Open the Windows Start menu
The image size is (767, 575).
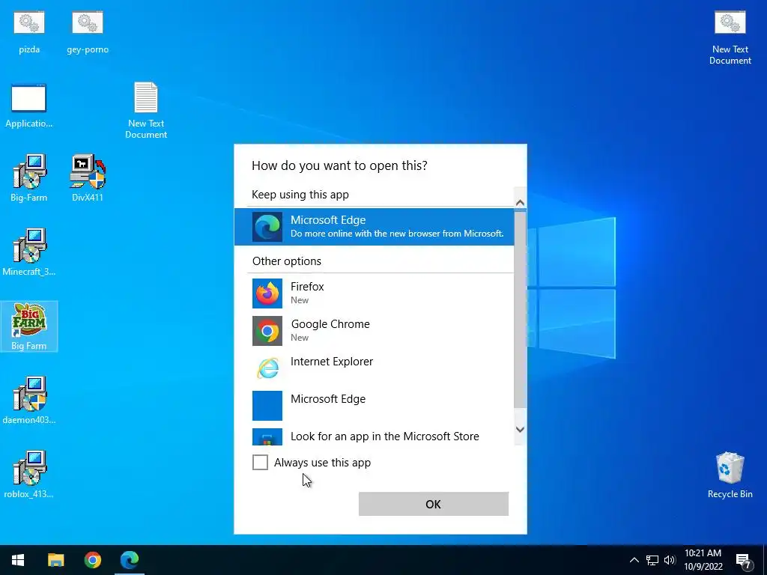click(18, 560)
